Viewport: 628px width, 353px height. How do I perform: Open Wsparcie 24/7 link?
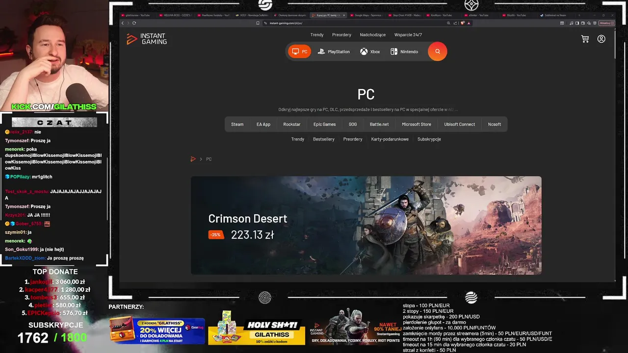click(408, 35)
